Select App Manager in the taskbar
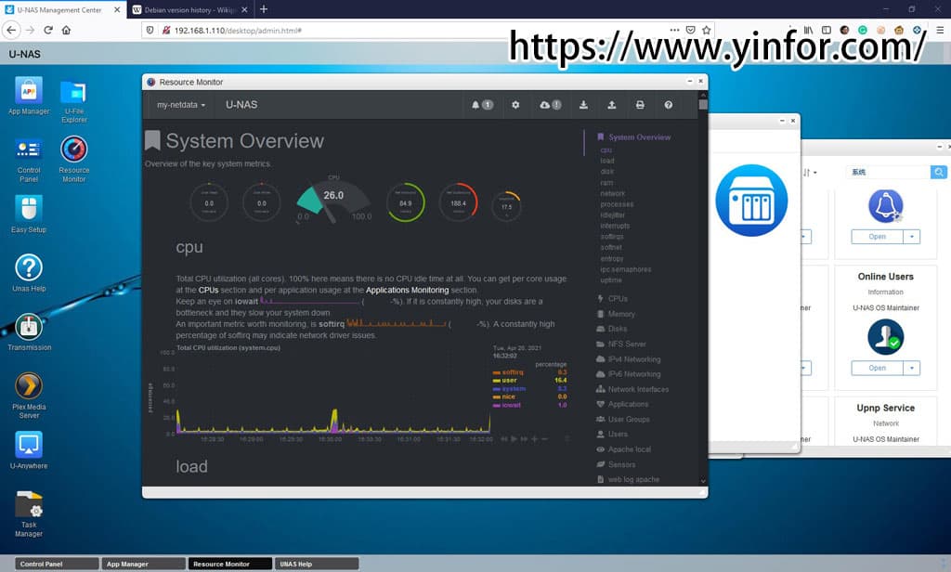951x572 pixels. point(143,565)
